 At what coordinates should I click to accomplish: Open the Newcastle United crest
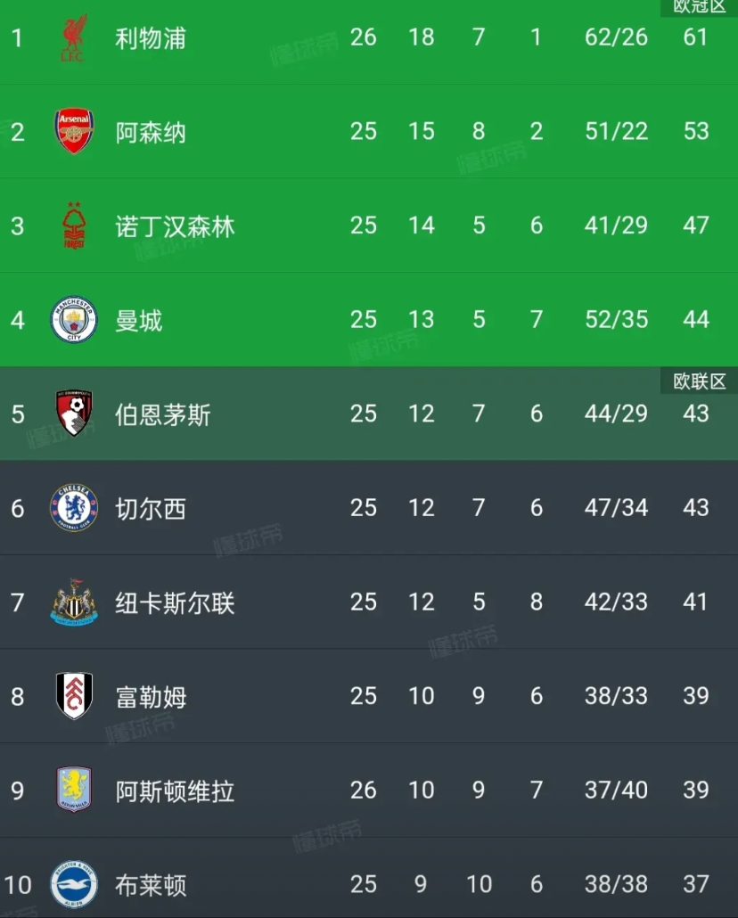coord(74,602)
